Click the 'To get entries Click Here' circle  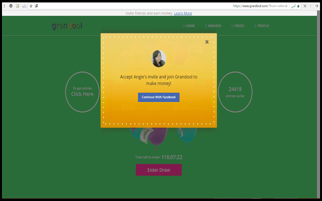pyautogui.click(x=83, y=91)
